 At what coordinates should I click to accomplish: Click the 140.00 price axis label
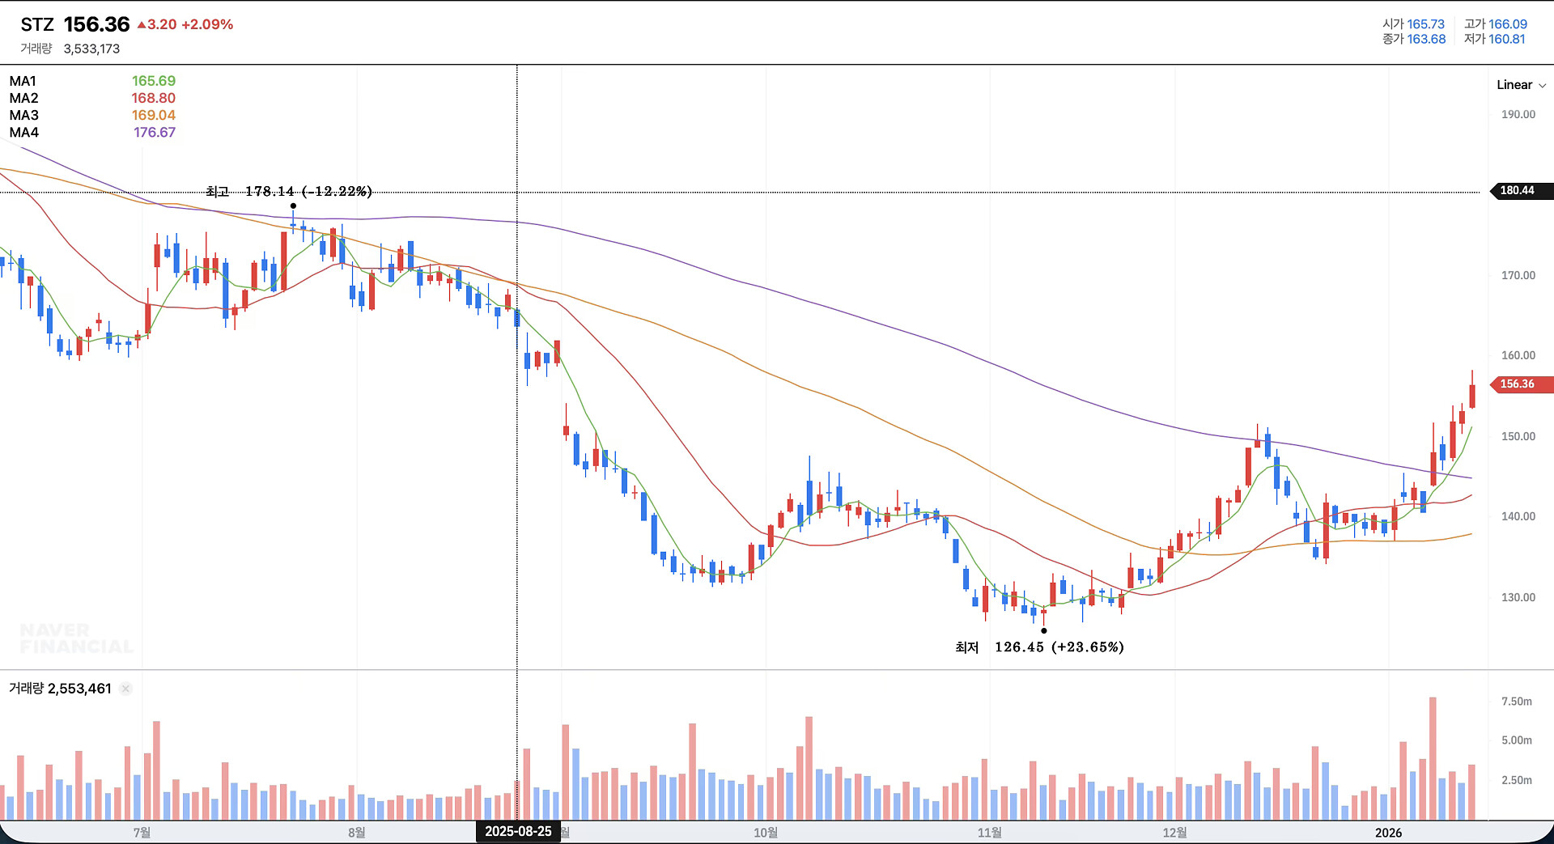point(1518,516)
